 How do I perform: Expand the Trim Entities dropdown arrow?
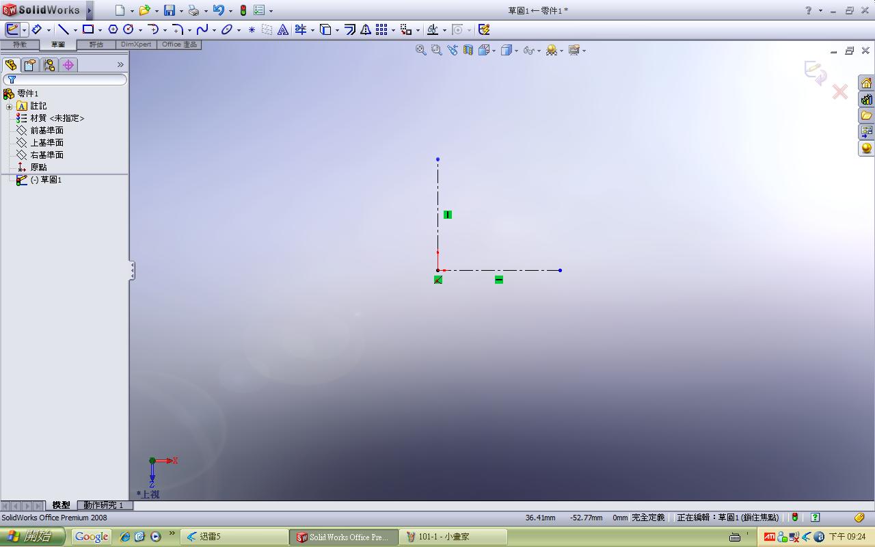tap(312, 30)
